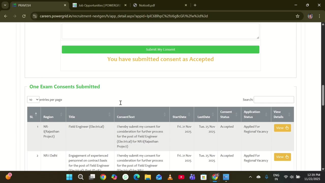Click 'Accepted' status in row 1
Image resolution: width=325 pixels, height=183 pixels.
coord(227,127)
